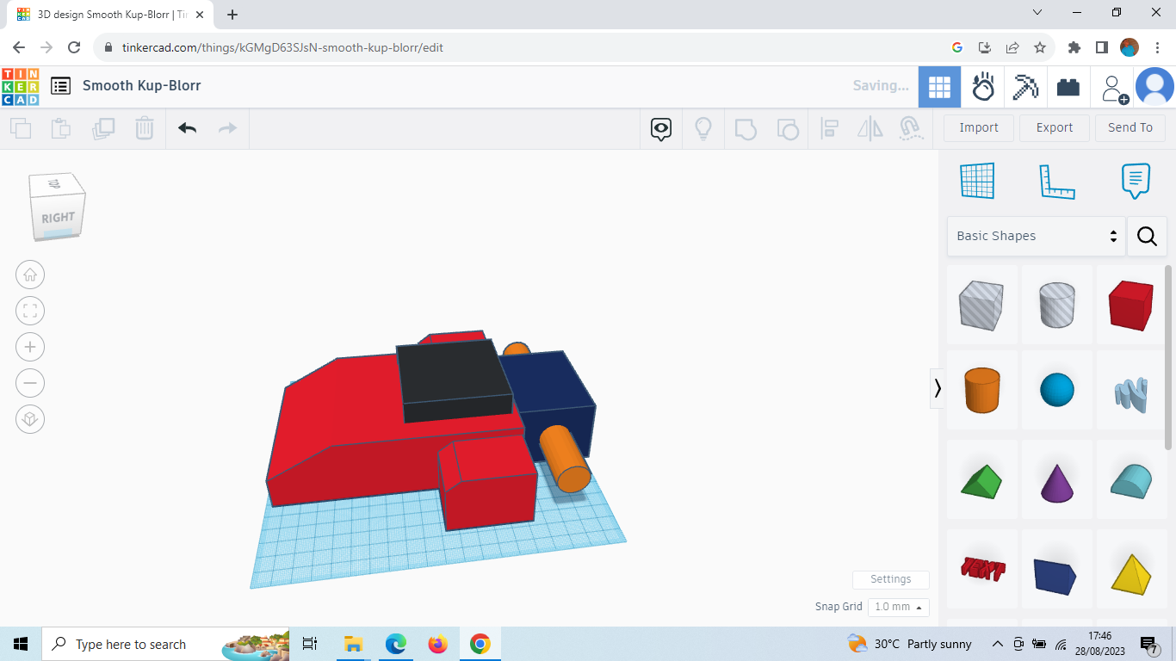Click the Export button
This screenshot has width=1176, height=661.
1054,127
